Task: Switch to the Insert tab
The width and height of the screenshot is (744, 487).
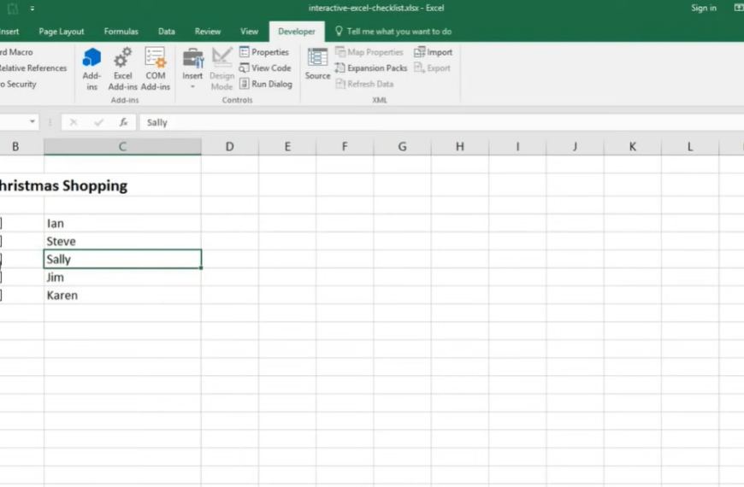Action: point(9,32)
